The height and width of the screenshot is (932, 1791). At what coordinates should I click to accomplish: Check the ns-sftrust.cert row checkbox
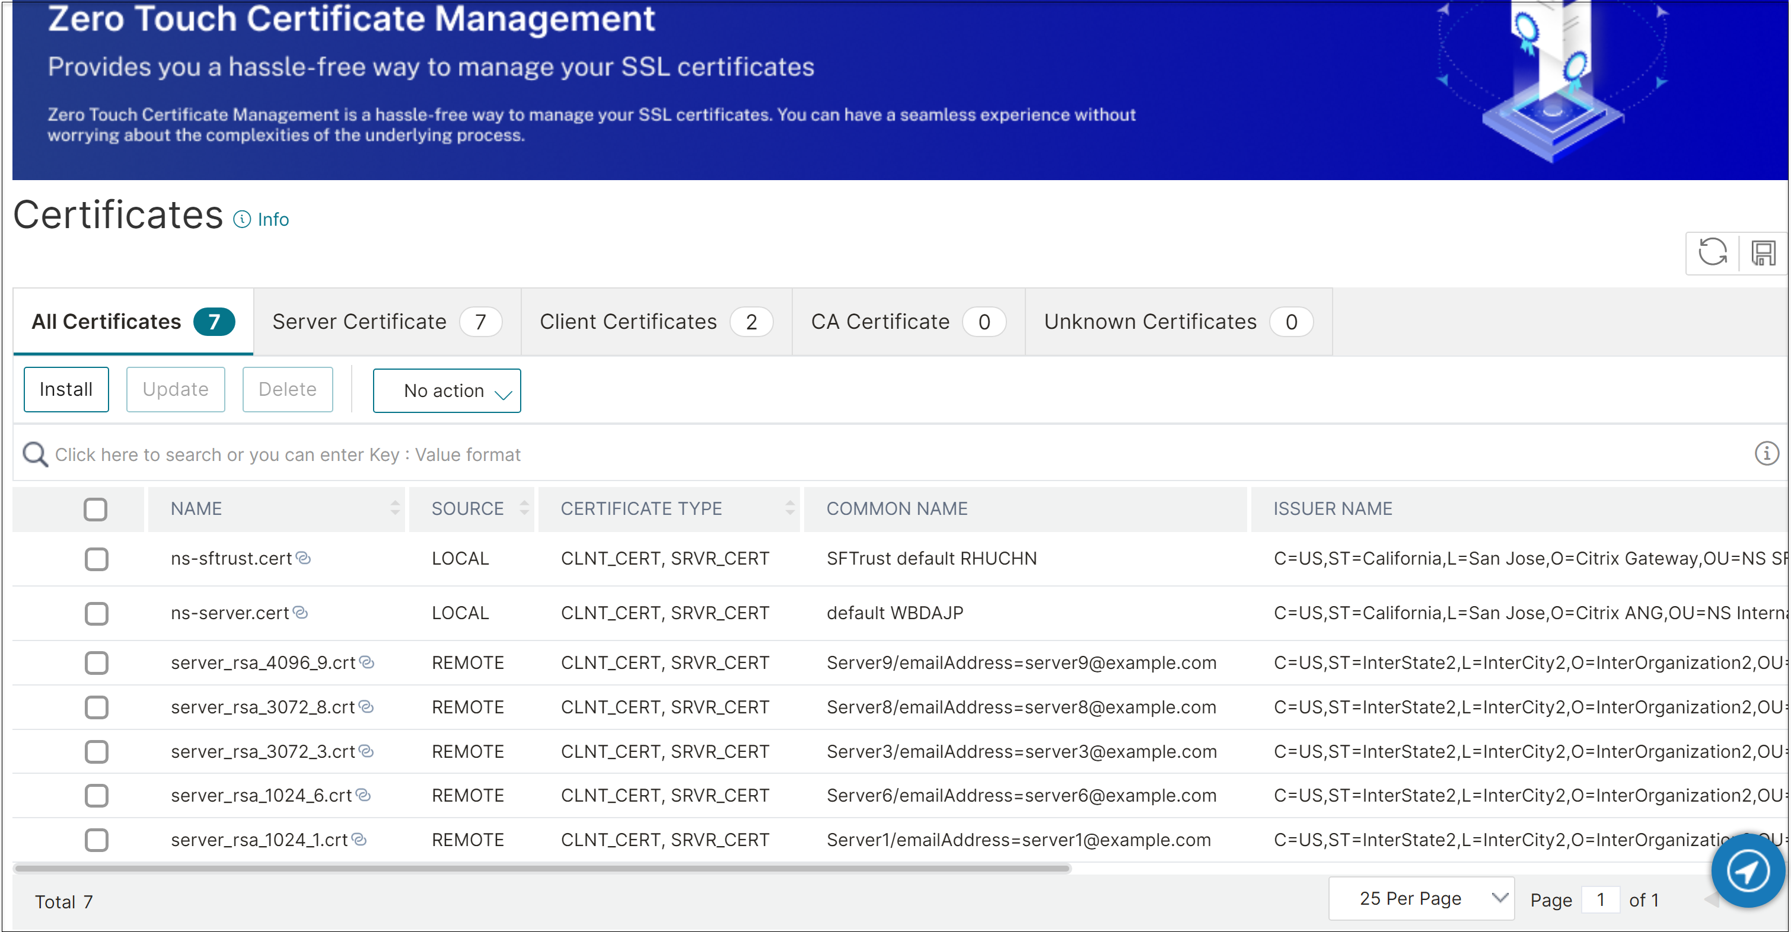[x=97, y=559]
